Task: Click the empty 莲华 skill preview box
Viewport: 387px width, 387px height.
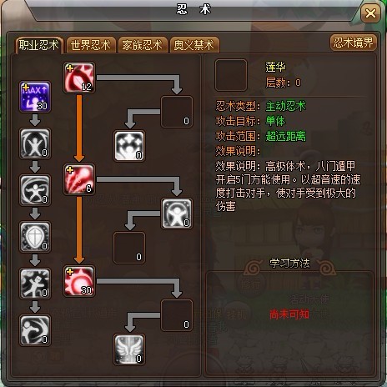Action: 231,75
